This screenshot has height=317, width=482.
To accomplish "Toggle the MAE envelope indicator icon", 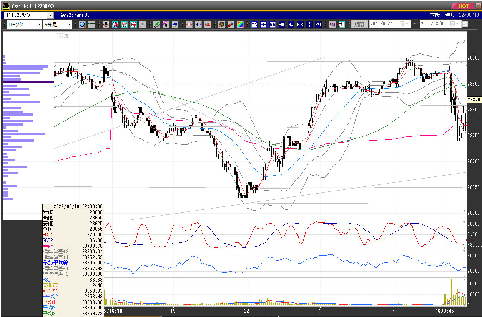I will click(x=281, y=25).
